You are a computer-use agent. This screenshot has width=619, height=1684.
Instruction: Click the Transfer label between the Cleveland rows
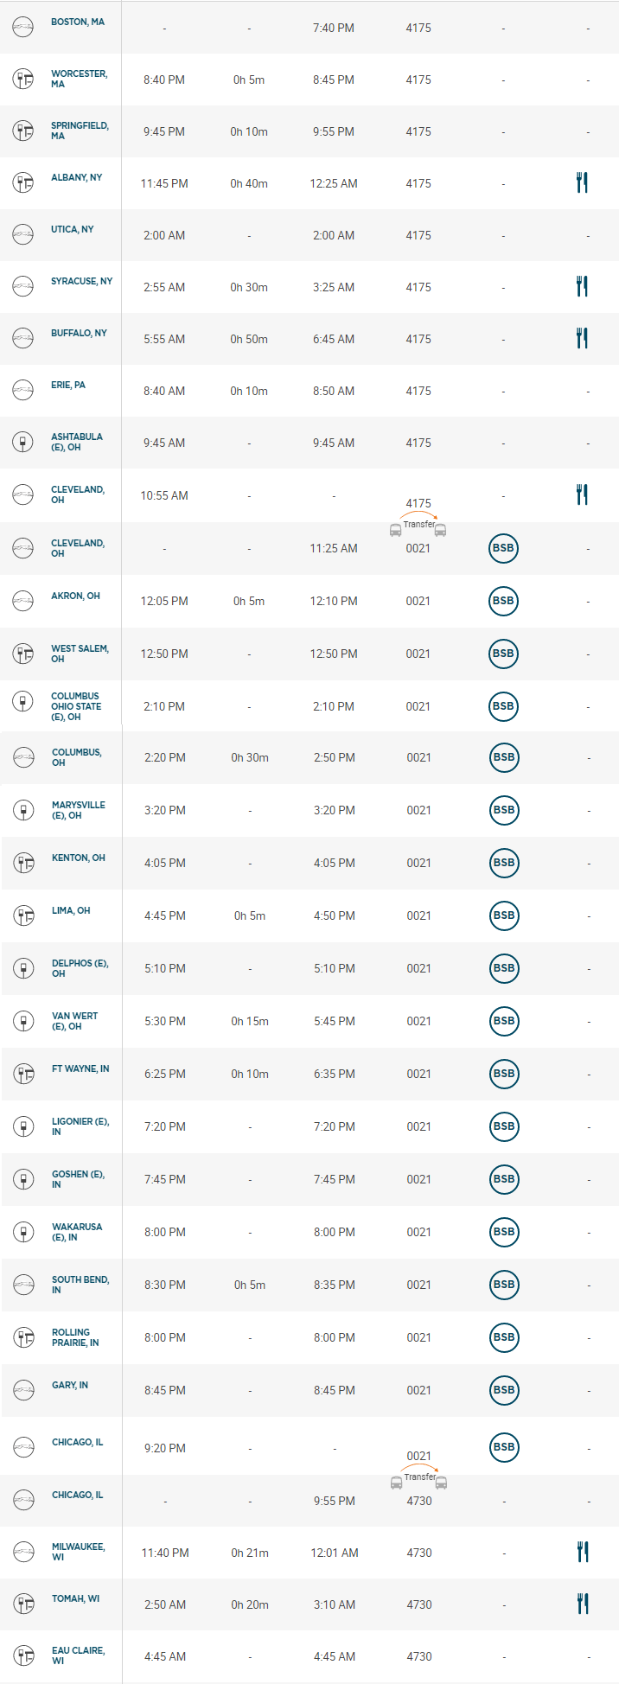coord(419,525)
